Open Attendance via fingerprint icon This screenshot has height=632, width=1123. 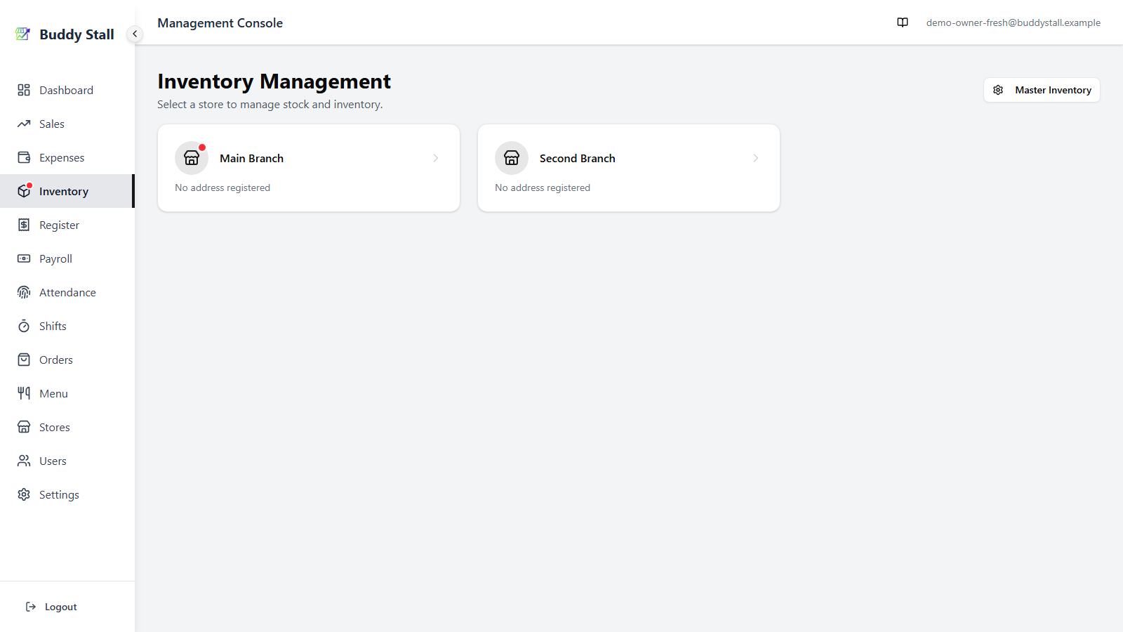pyautogui.click(x=24, y=292)
